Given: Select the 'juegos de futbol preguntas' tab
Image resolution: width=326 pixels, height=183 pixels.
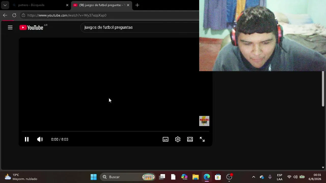Looking at the screenshot, I should tap(102, 5).
